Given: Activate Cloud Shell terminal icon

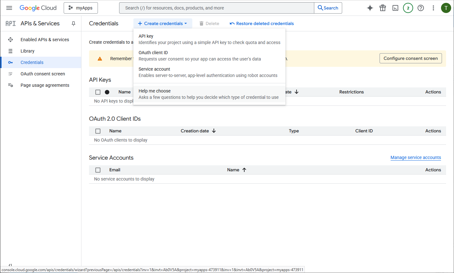Looking at the screenshot, I should pos(395,8).
